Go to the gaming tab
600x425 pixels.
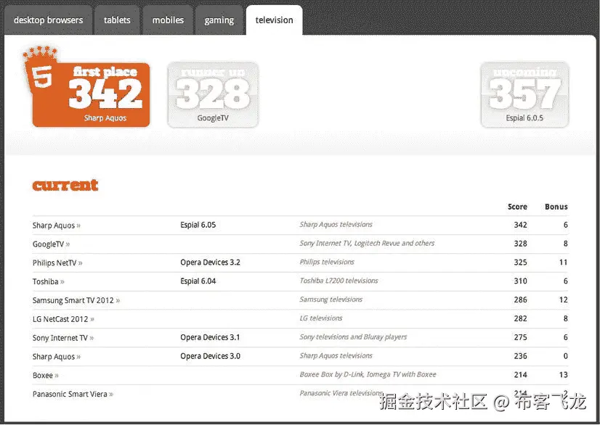219,20
